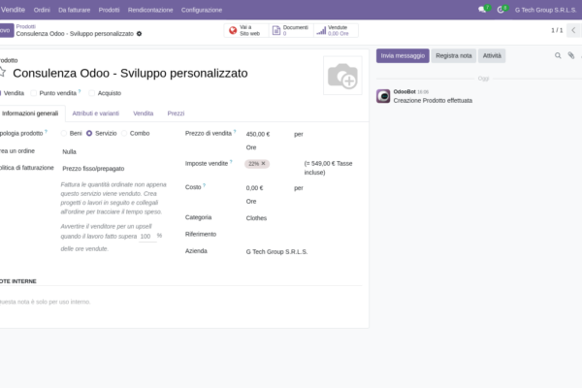Change the sales price unit Ore

(251, 147)
